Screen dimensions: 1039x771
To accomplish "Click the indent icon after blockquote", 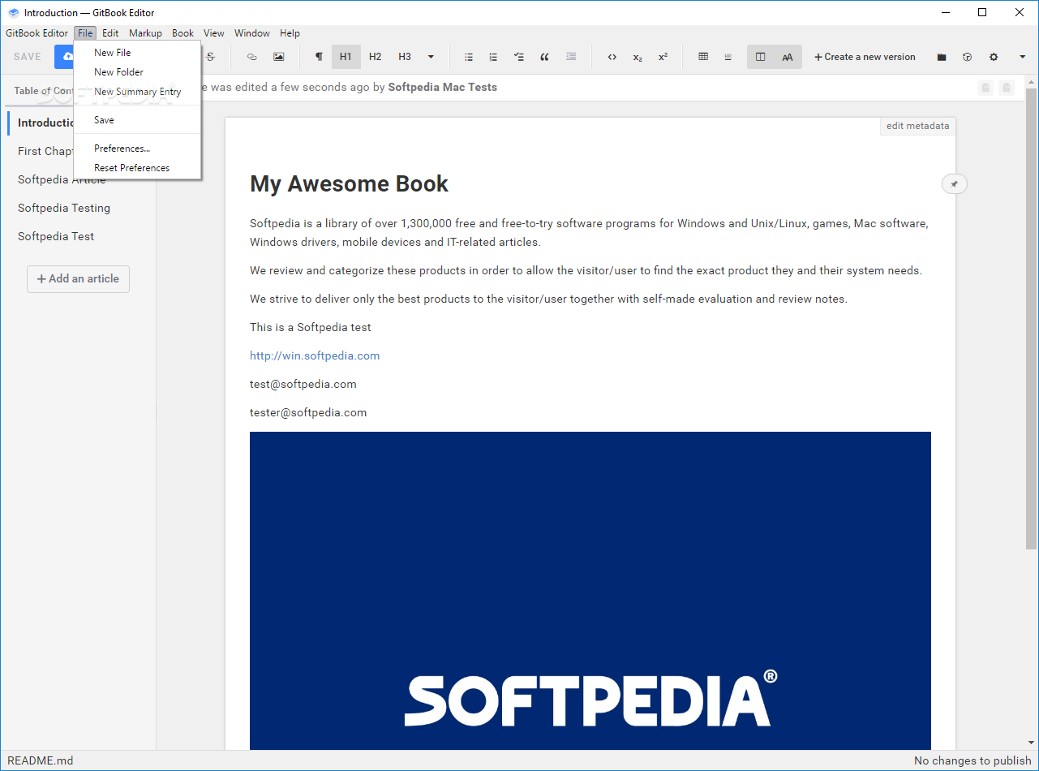I will pos(571,57).
